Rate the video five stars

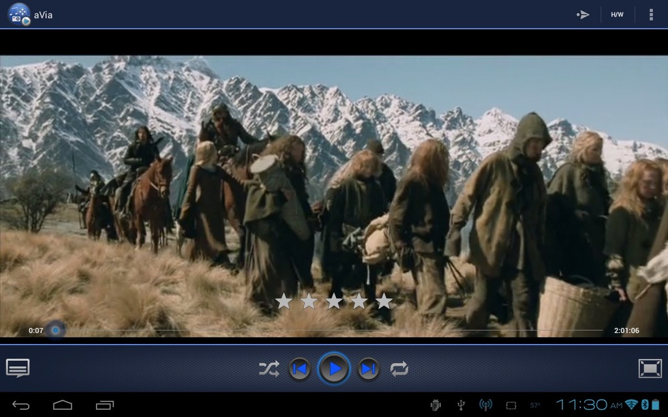(x=384, y=301)
